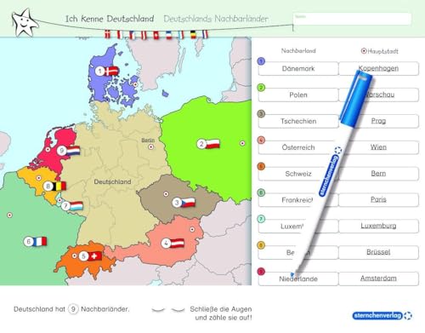425x333 pixels.
Task: Click the Paris capital box
Action: (378, 200)
